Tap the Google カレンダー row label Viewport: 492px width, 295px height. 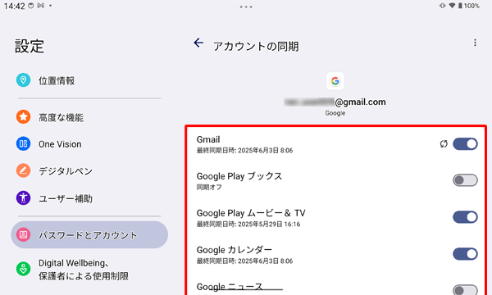[234, 250]
